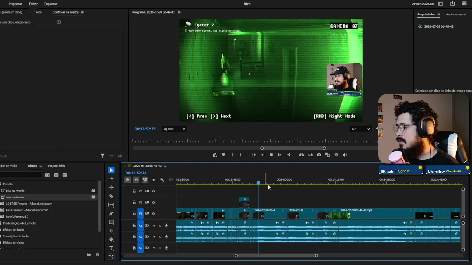Toggle track output eye on V1
472x265 pixels.
153,213
